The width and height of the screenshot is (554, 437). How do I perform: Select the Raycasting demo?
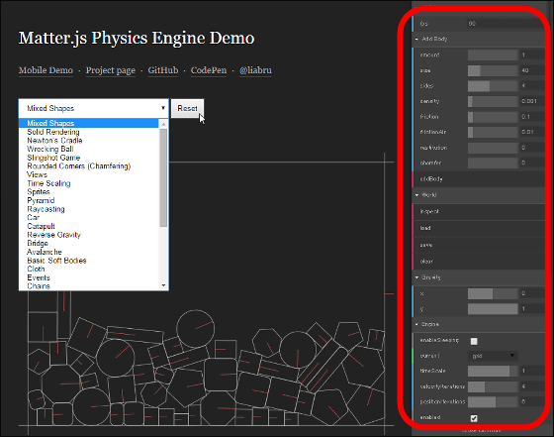(89, 209)
